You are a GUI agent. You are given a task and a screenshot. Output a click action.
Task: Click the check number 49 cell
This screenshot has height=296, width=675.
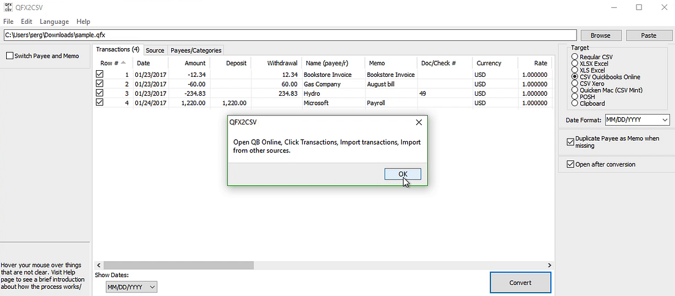coord(444,93)
